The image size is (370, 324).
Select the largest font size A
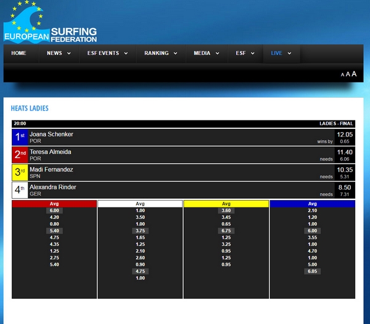tap(354, 74)
